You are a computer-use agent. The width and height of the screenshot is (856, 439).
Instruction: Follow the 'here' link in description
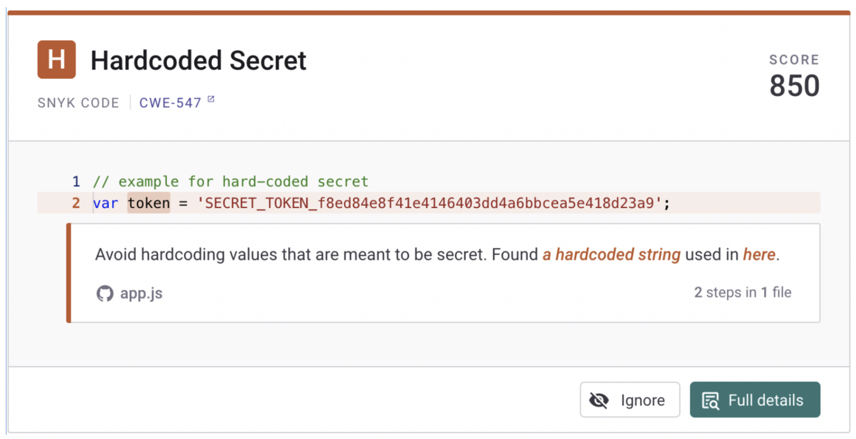point(759,255)
